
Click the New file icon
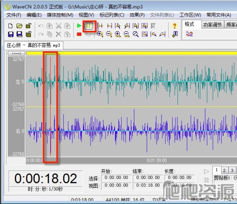point(11,26)
